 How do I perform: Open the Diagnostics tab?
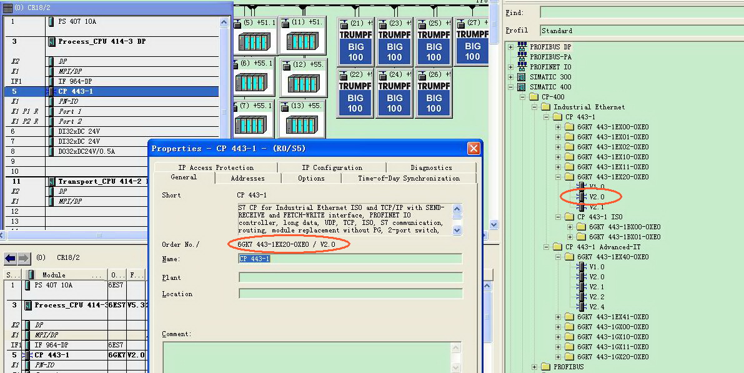(x=431, y=167)
